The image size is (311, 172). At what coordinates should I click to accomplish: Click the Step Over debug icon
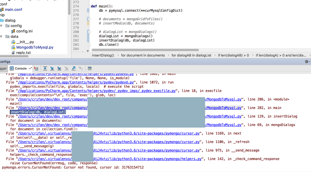pyautogui.click(x=45, y=68)
